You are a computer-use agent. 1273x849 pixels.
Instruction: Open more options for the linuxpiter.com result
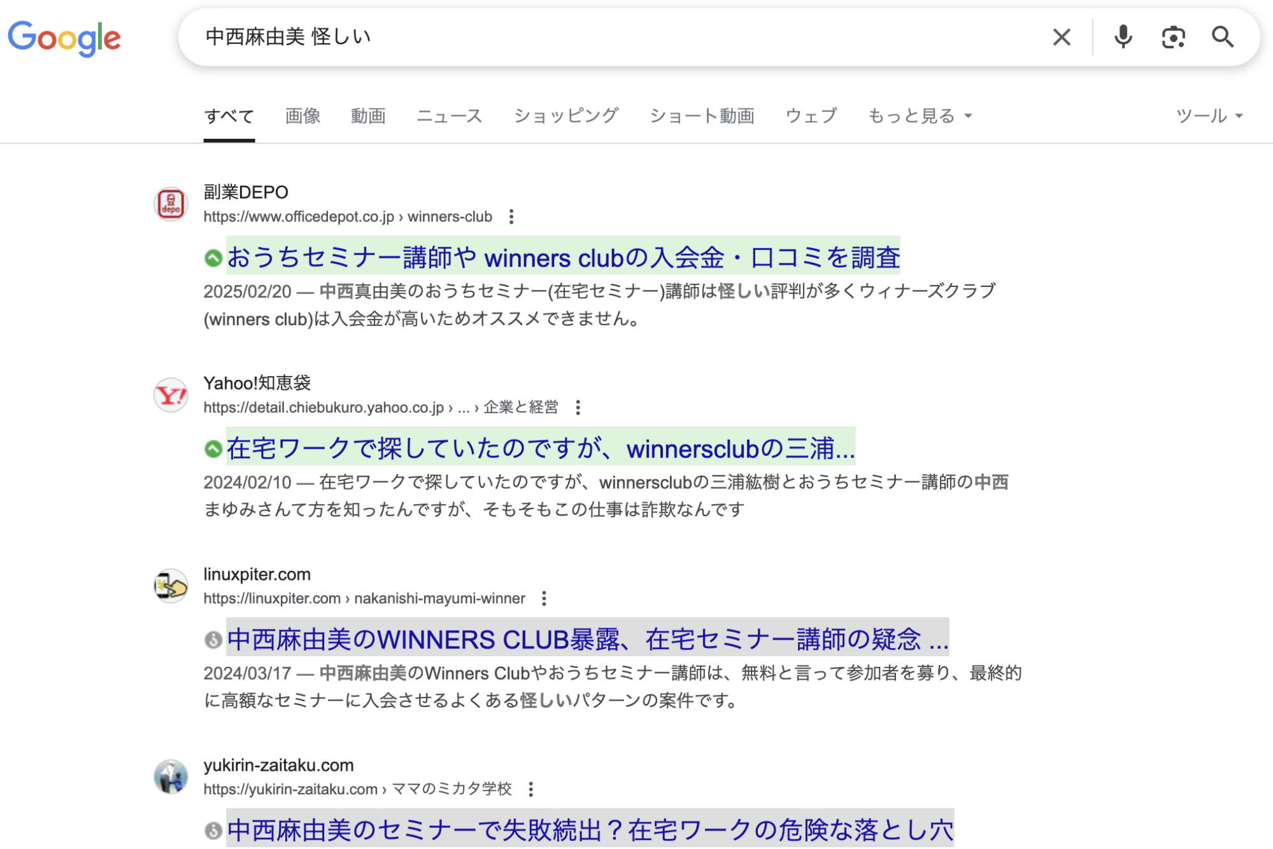tap(544, 598)
